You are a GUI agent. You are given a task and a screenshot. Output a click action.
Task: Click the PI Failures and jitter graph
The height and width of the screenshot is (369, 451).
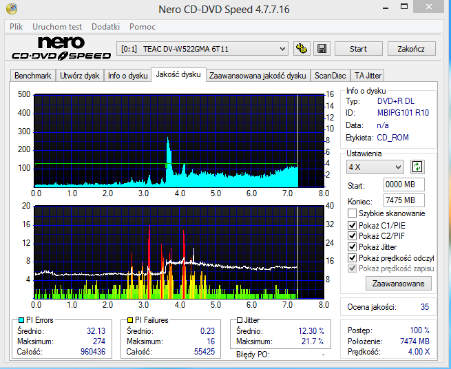point(179,252)
